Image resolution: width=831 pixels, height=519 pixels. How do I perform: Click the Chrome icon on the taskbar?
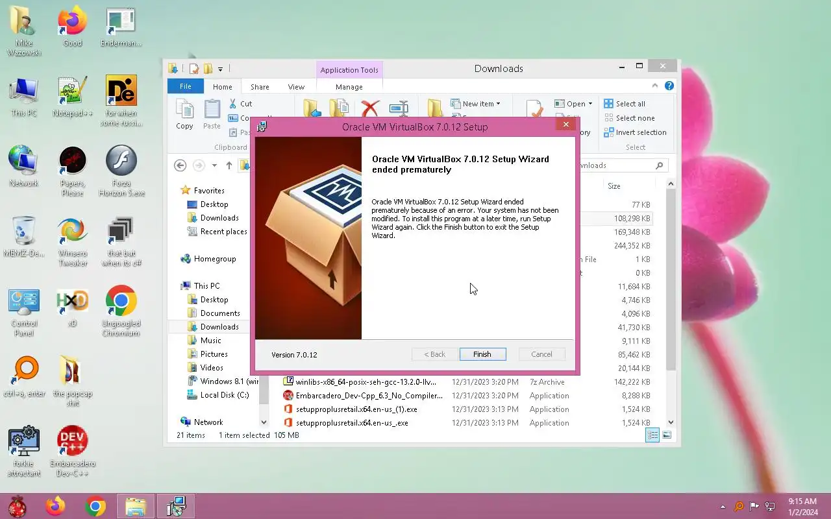tap(95, 506)
